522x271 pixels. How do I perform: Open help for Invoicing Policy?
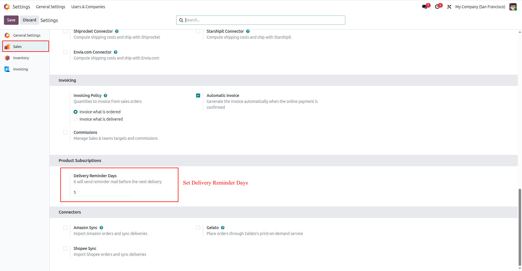105,95
